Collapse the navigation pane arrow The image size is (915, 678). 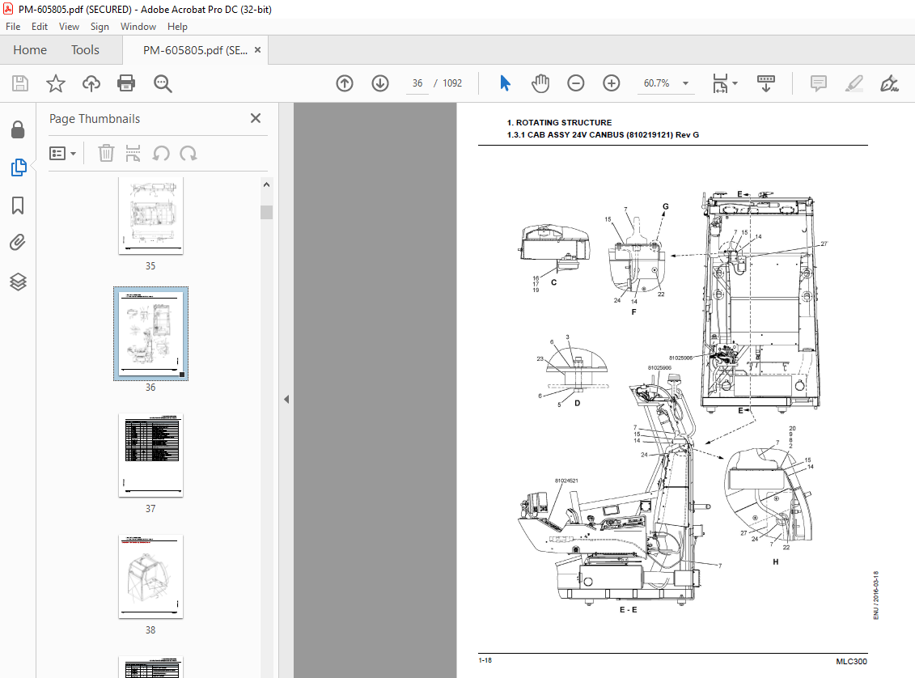(x=286, y=399)
